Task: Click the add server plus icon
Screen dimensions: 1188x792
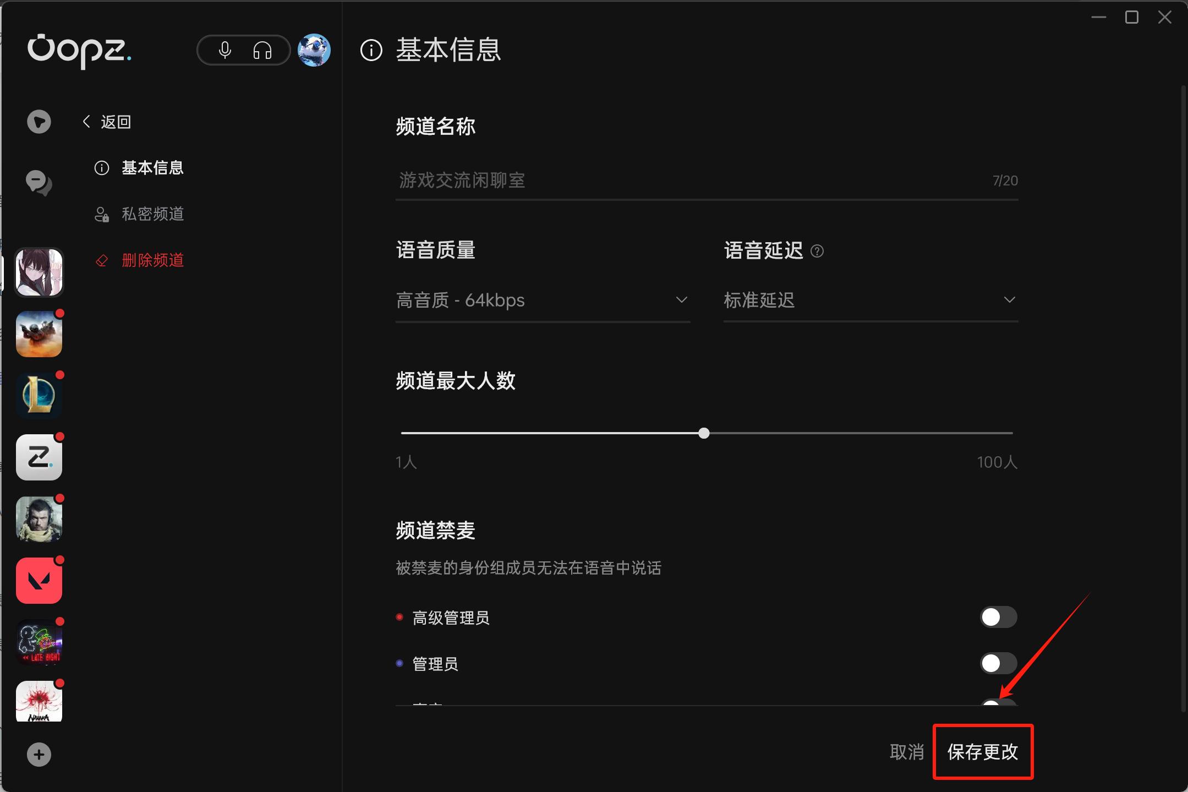Action: tap(39, 755)
